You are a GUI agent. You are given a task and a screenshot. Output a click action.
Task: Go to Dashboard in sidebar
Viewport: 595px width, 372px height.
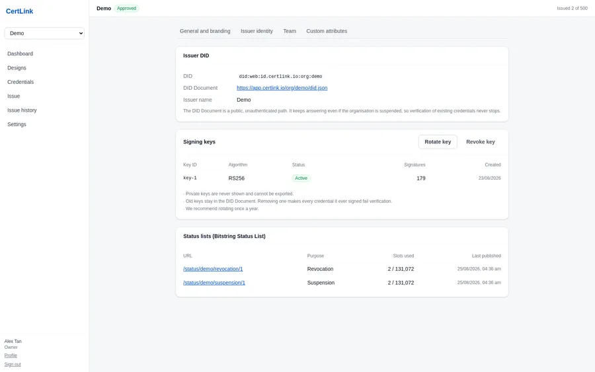pos(20,54)
